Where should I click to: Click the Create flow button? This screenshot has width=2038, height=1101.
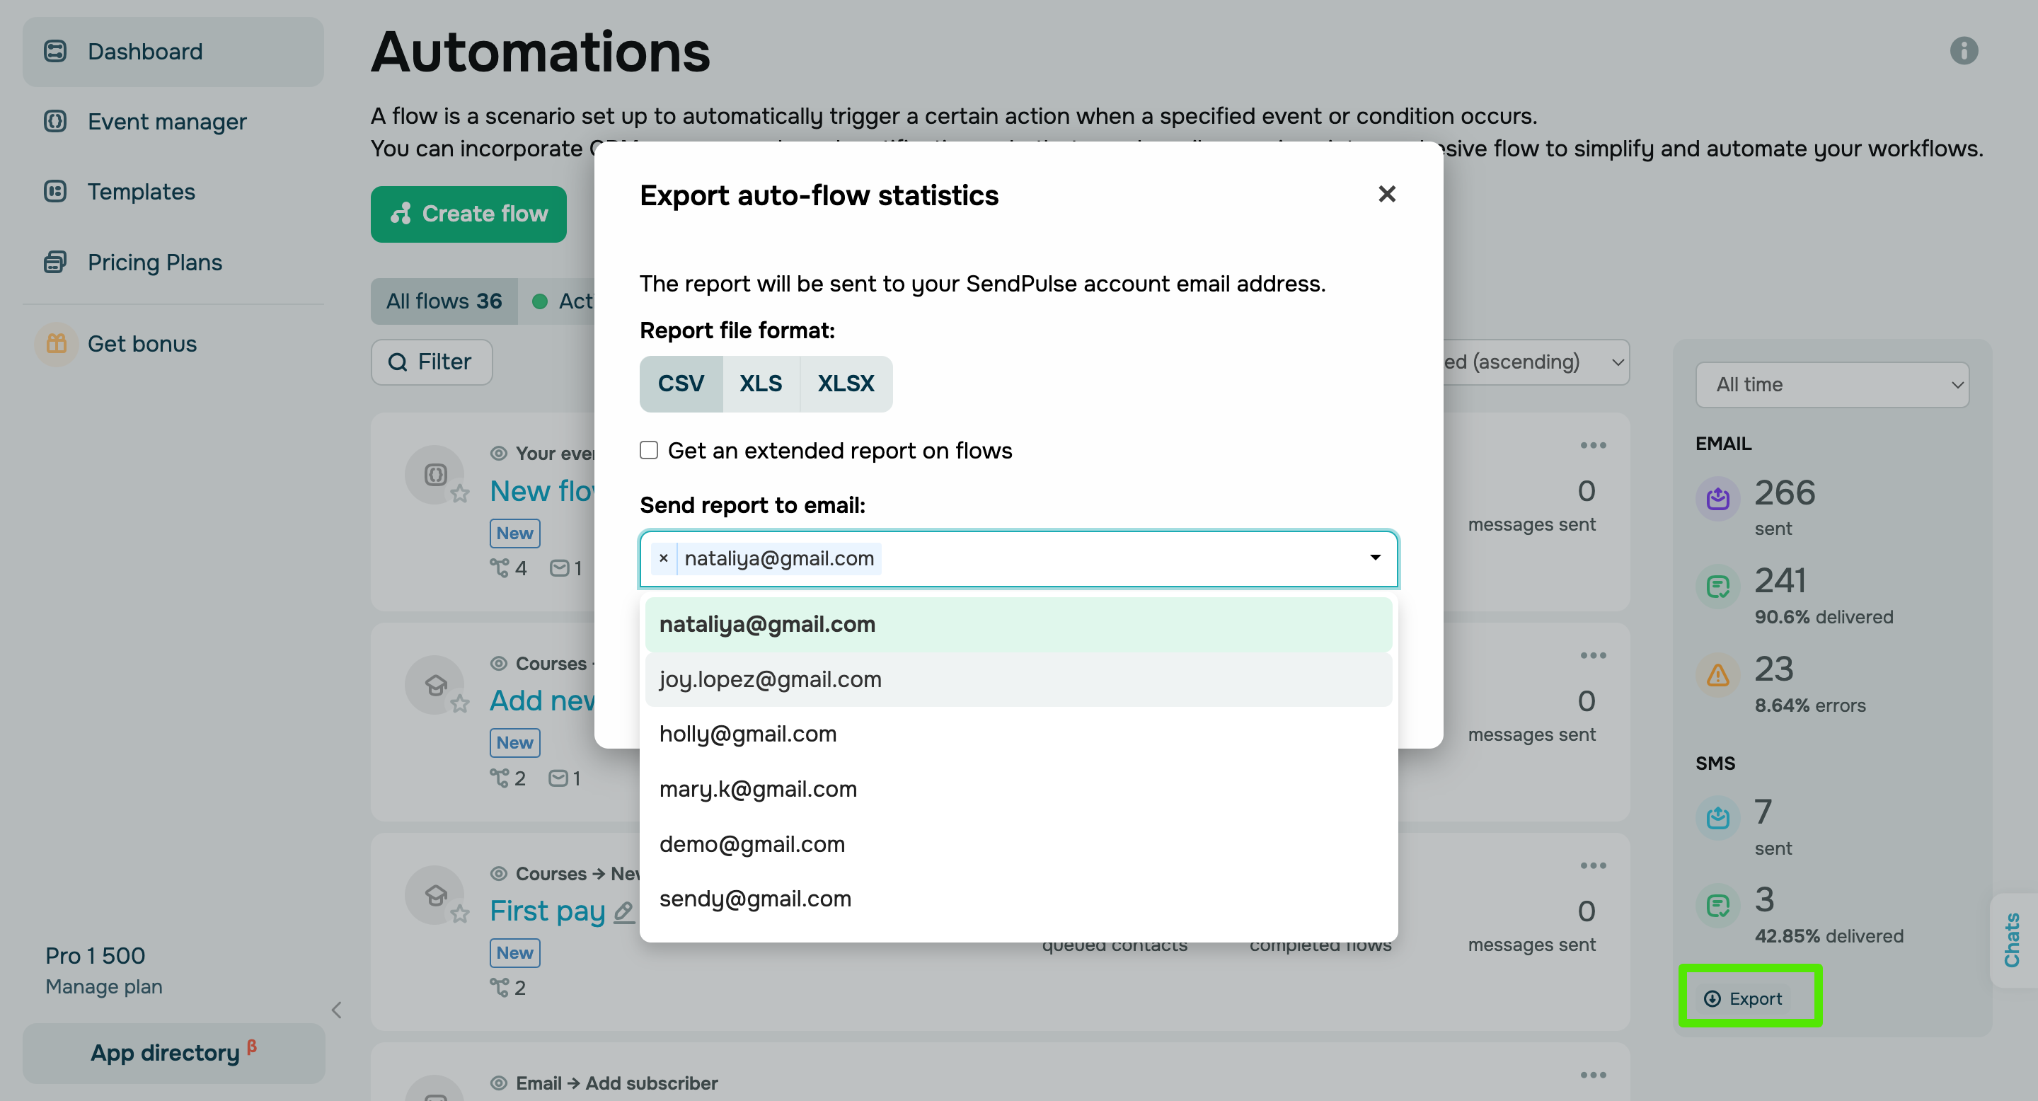tap(468, 214)
